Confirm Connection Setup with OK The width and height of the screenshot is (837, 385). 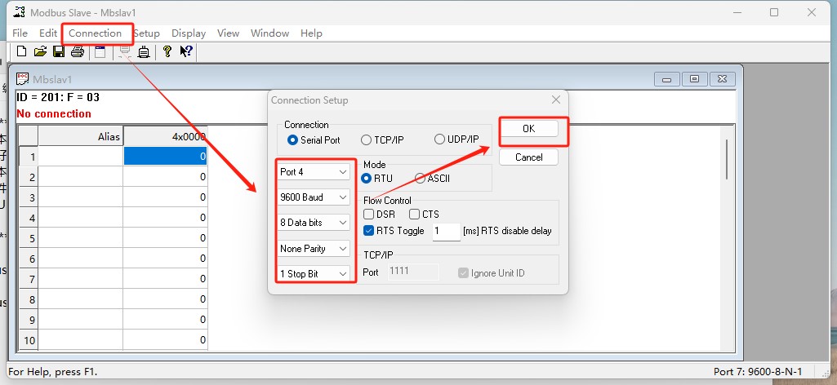click(528, 129)
